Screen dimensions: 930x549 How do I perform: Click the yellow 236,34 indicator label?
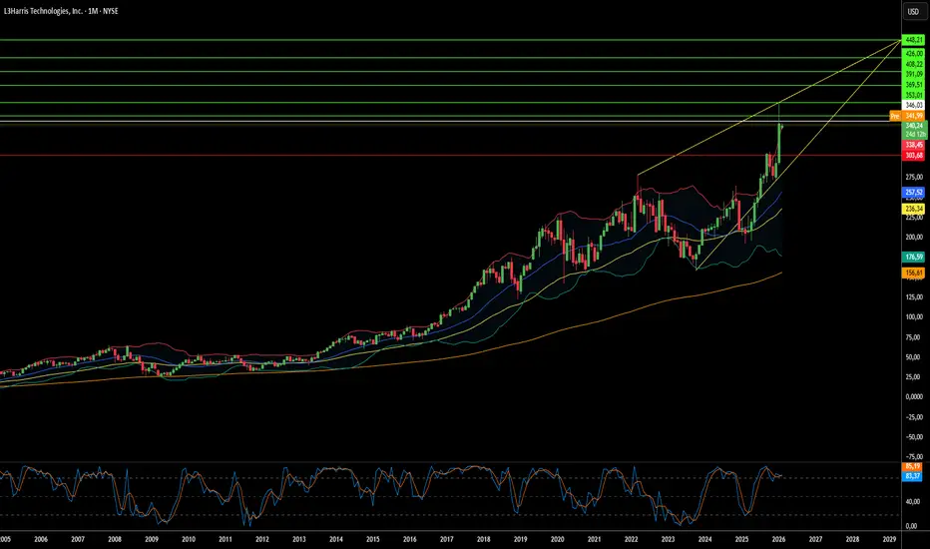(912, 209)
